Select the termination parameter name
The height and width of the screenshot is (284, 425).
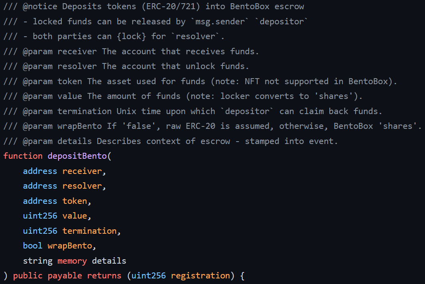[89, 231]
